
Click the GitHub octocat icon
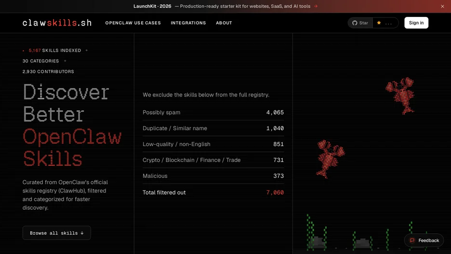tap(355, 23)
